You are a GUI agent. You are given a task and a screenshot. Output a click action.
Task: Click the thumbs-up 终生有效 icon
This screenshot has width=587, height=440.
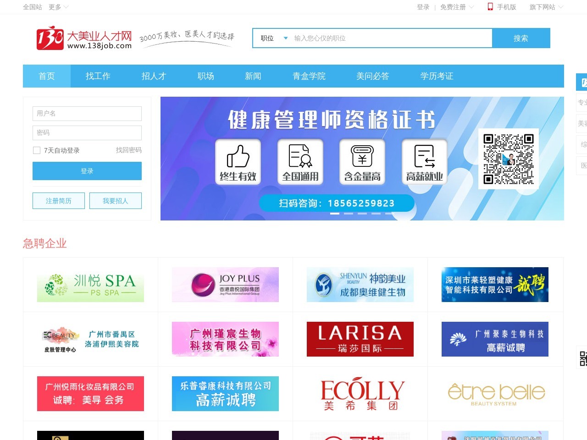pyautogui.click(x=238, y=157)
